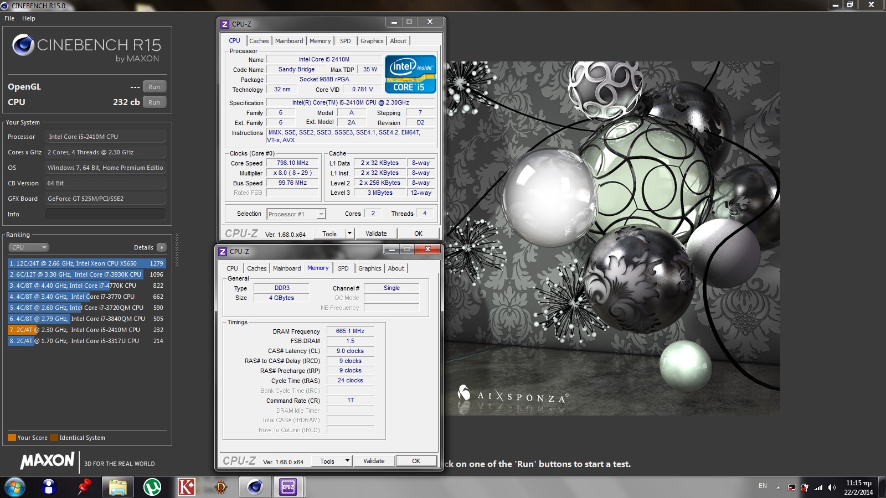
Task: Open About tab in lower CPU-Z
Action: tap(396, 268)
